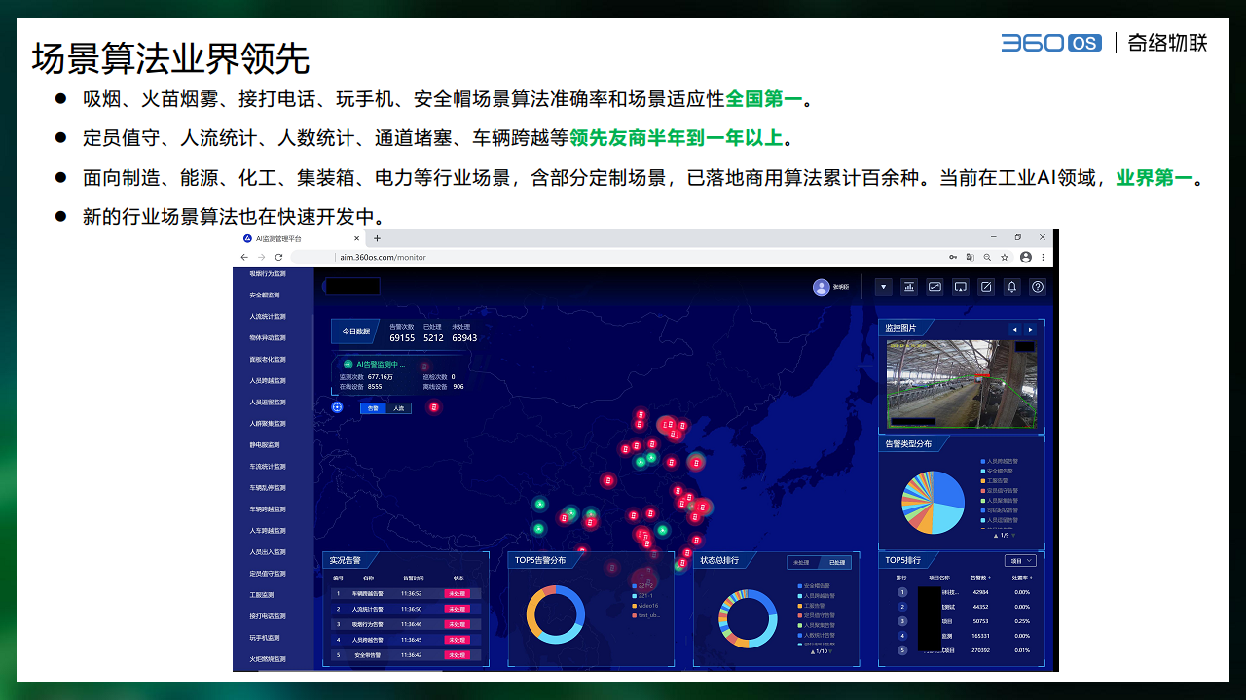1246x700 pixels.
Task: Open 安全帽监测 in sidebar
Action: pyautogui.click(x=265, y=295)
